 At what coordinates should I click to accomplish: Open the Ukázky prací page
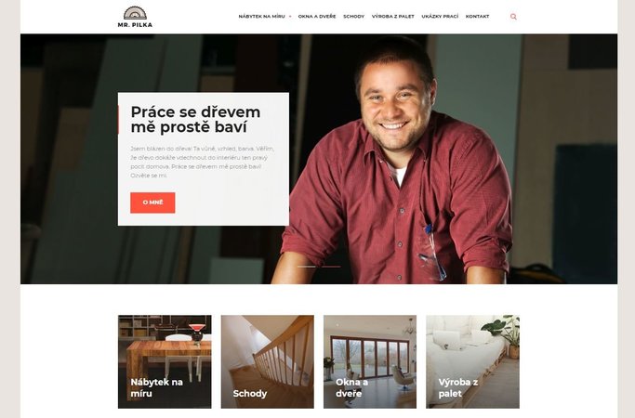[x=440, y=17]
